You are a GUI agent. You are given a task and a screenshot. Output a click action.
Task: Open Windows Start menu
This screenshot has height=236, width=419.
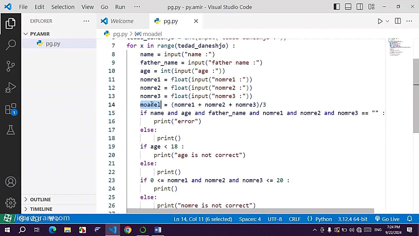pyautogui.click(x=7, y=230)
